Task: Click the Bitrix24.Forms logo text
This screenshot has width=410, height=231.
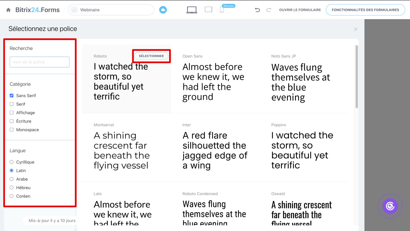Action: click(x=37, y=10)
